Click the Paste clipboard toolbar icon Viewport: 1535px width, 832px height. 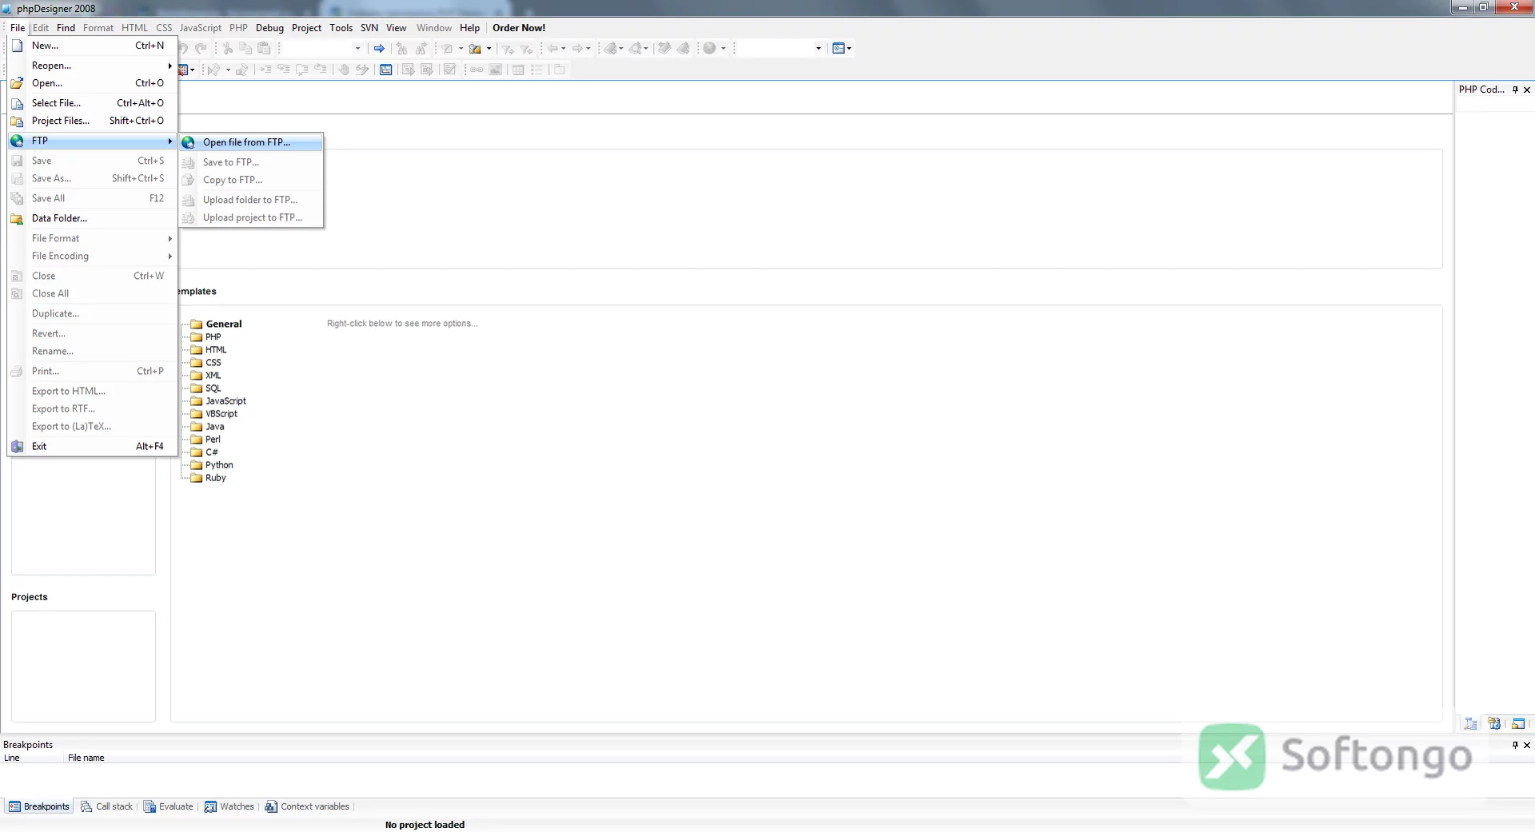point(264,49)
